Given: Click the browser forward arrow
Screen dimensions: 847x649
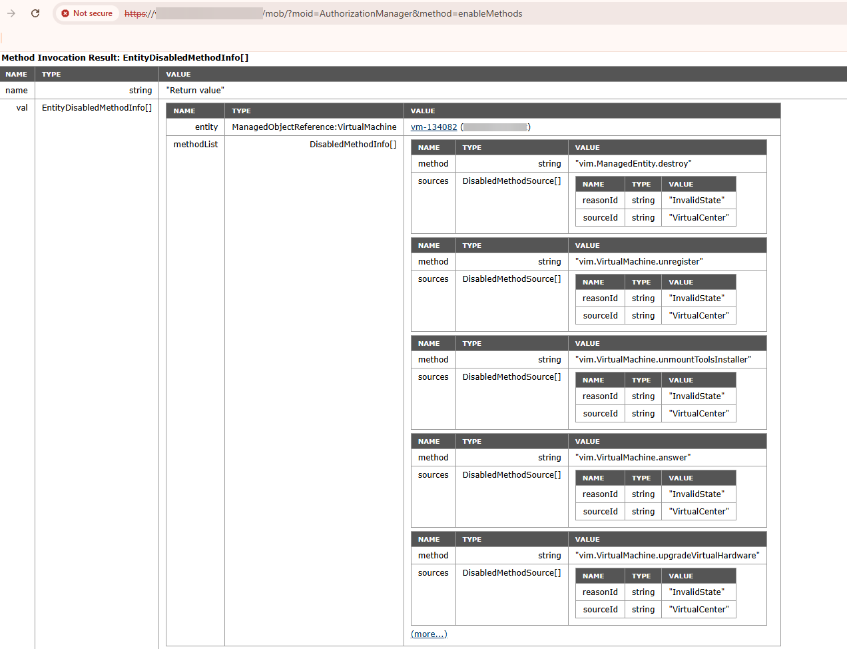Looking at the screenshot, I should (x=11, y=13).
